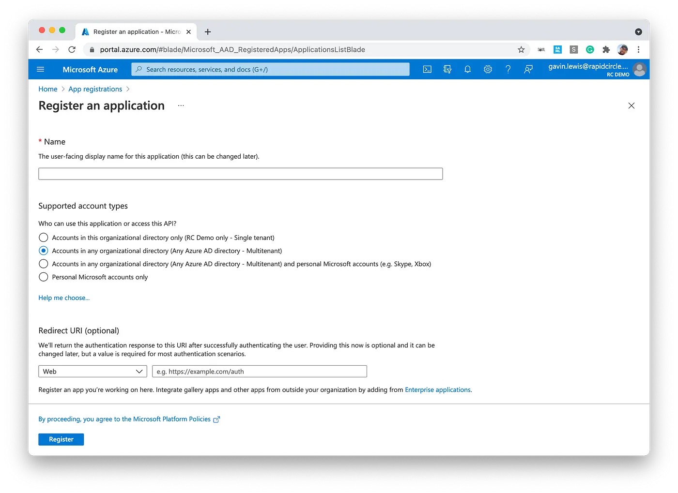Viewport: 678px width, 493px height.
Task: Open portal settings gear
Action: pos(488,70)
